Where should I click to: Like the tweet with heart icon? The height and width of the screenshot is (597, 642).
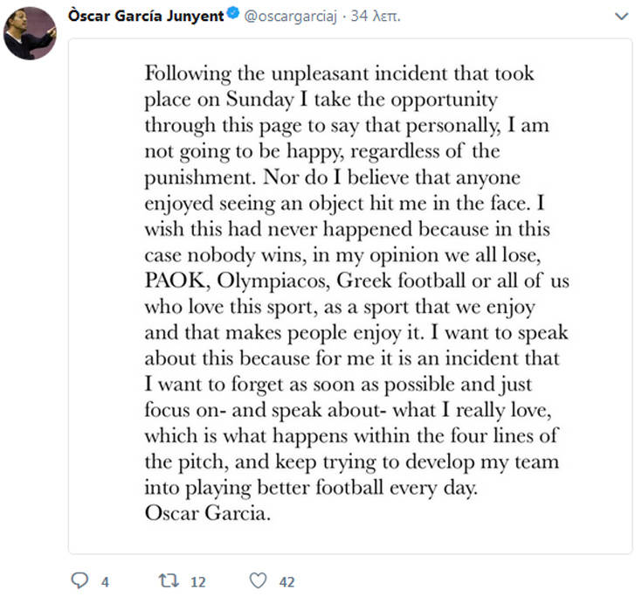point(257,580)
